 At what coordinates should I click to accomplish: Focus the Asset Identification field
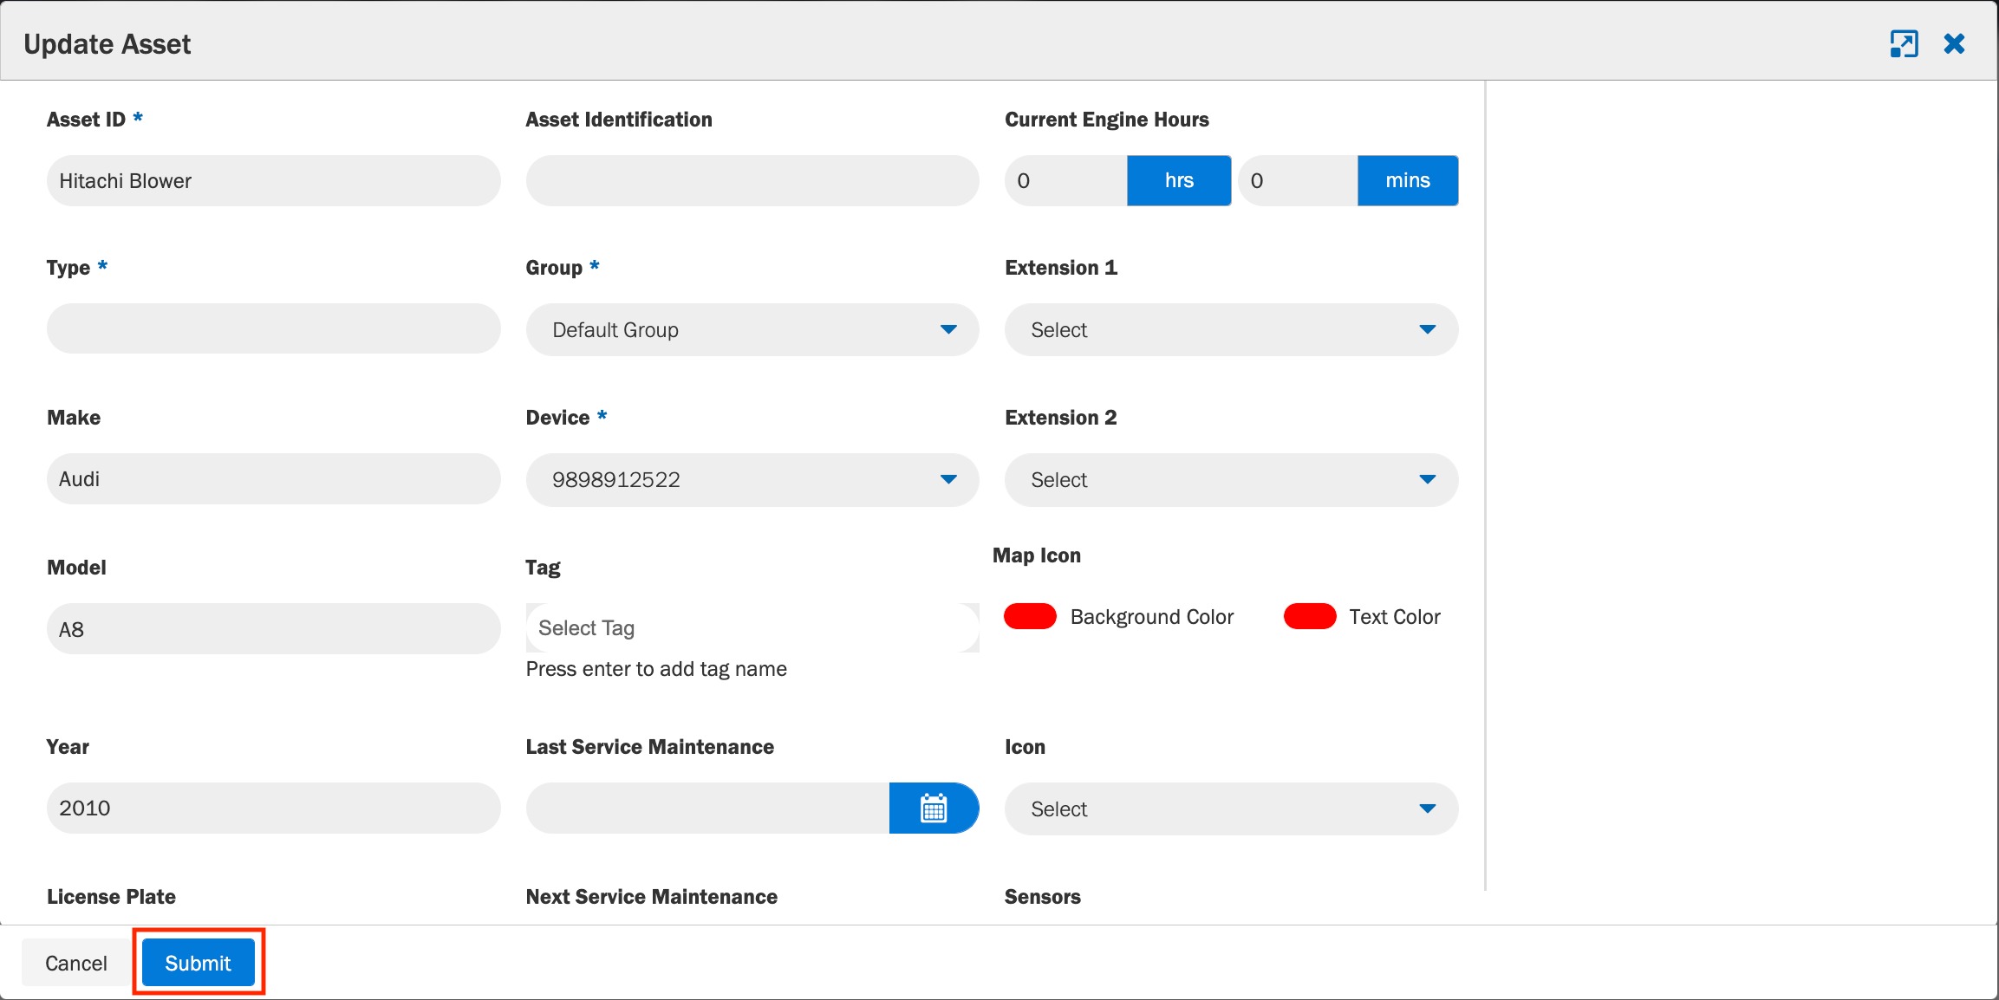coord(752,180)
